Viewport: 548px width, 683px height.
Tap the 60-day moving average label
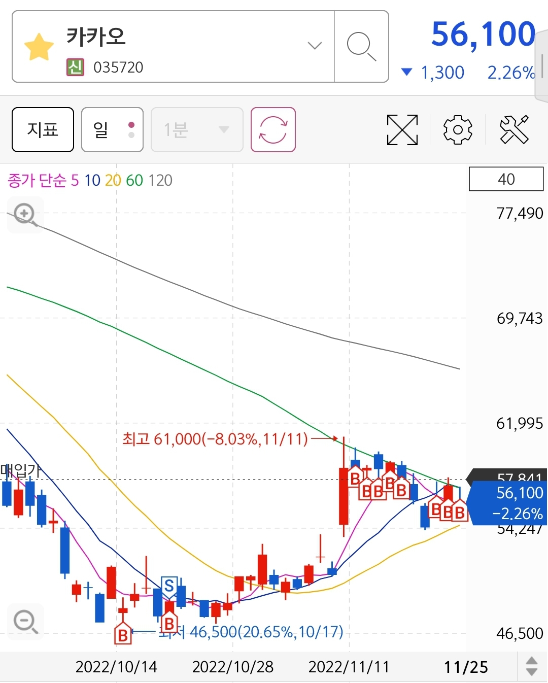point(134,180)
